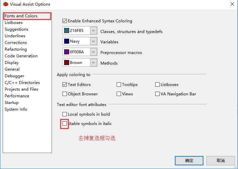Click the Brown color swatch
Viewport: 238px width, 169px height.
[66, 63]
